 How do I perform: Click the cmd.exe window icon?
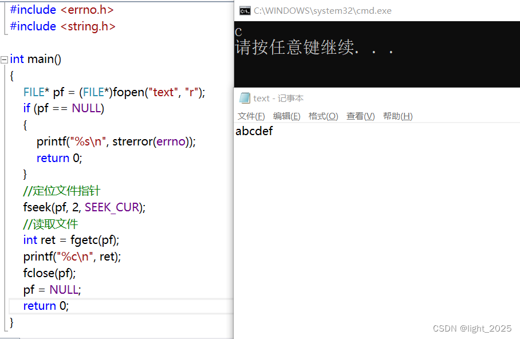(x=245, y=11)
